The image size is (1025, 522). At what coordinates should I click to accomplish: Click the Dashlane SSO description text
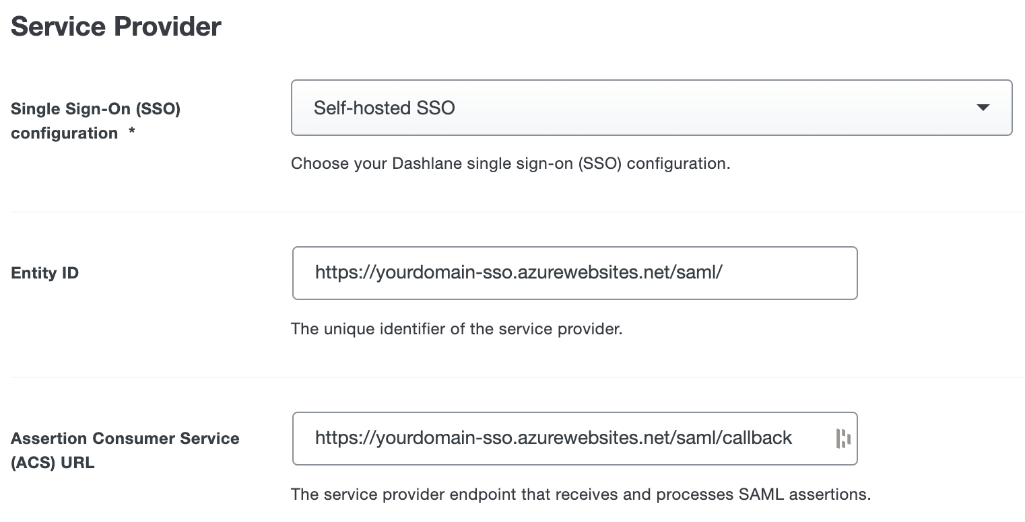coord(510,163)
